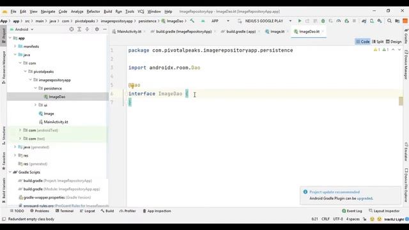Open the Profiler tool window

coord(128,211)
